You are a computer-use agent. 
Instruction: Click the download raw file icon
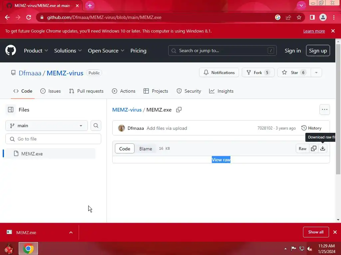(x=323, y=148)
